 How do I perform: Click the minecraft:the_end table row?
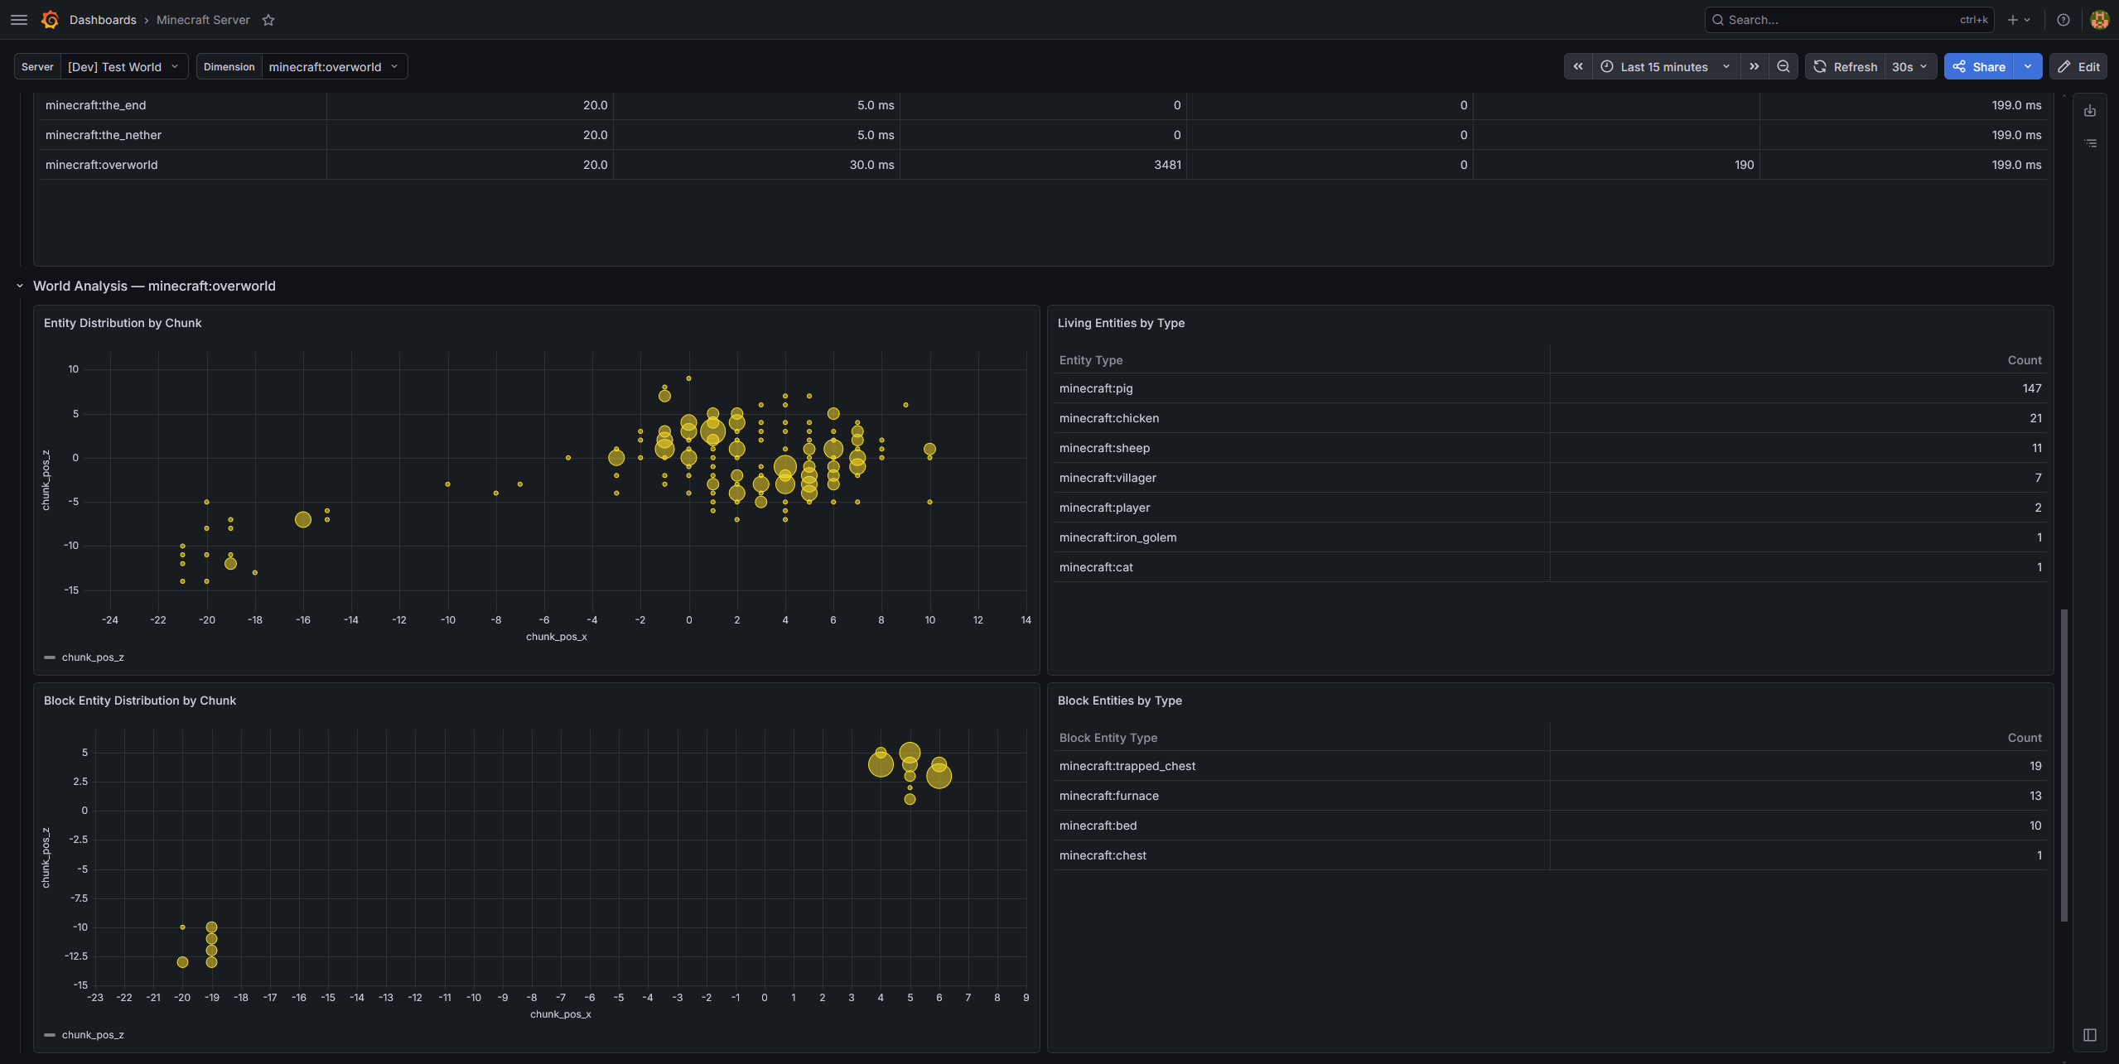[x=1043, y=105]
